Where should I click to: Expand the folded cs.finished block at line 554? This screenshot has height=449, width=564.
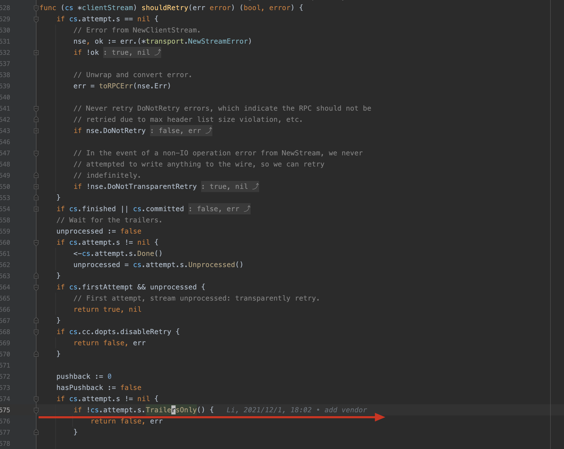click(36, 209)
